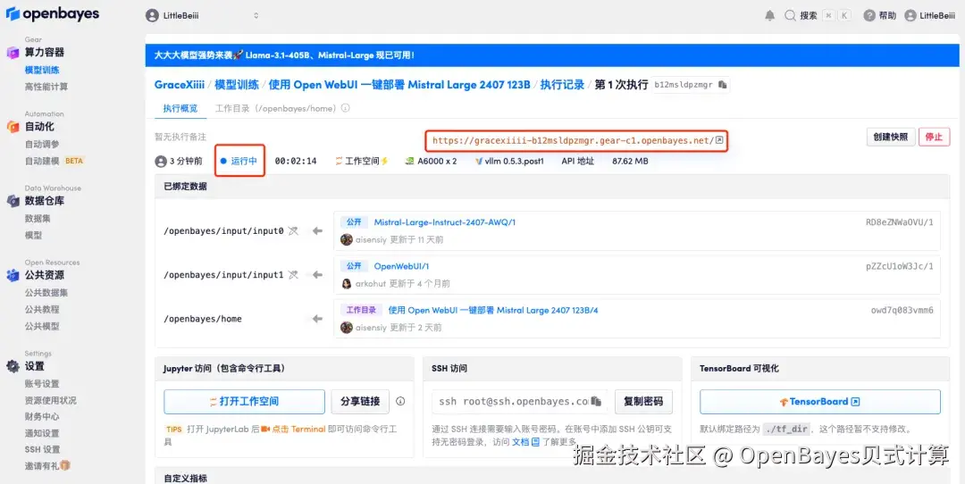Open 自动调参 in sidebar
965x484 pixels.
[x=43, y=144]
